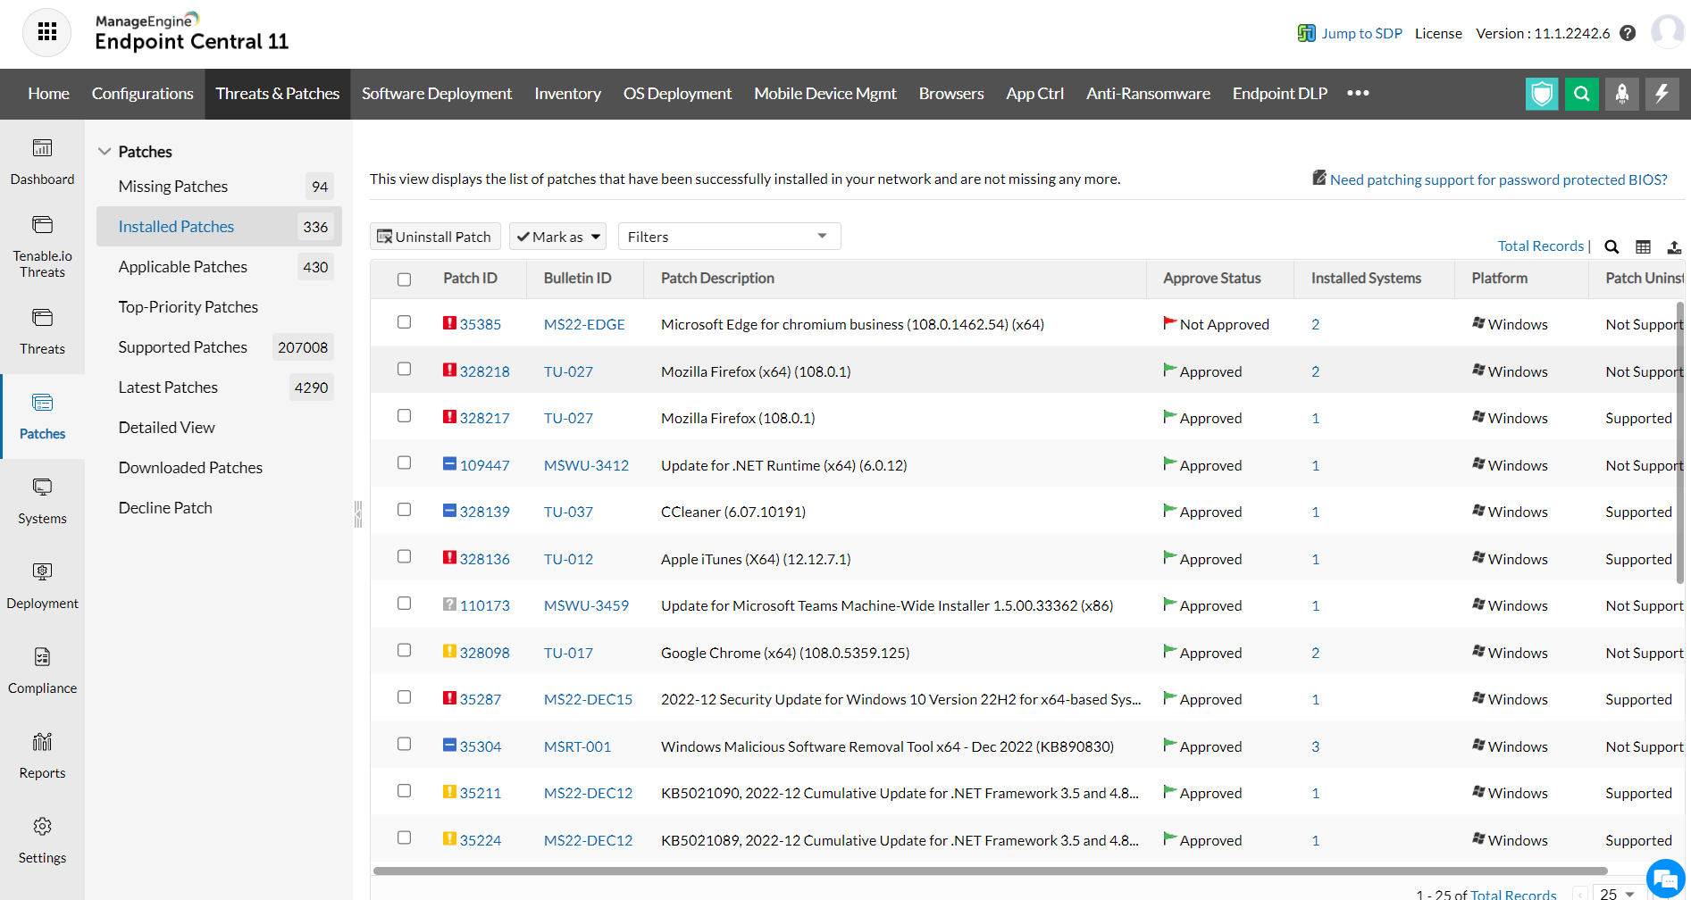
Task: Click the table search magnifier icon
Action: [1611, 246]
